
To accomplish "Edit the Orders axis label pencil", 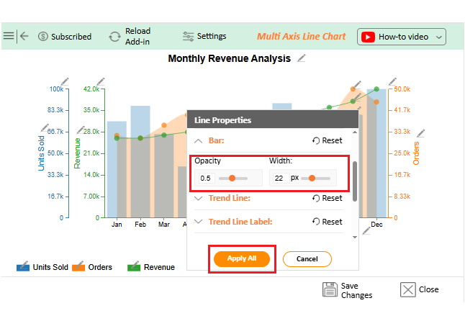I will pos(420,133).
